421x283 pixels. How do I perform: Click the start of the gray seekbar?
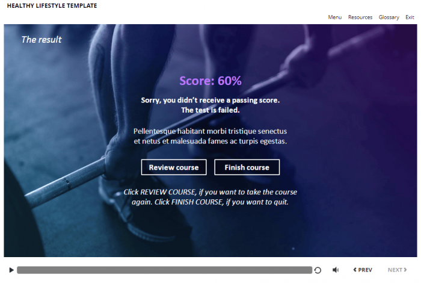19,270
